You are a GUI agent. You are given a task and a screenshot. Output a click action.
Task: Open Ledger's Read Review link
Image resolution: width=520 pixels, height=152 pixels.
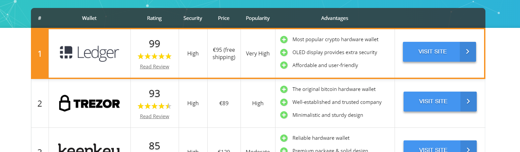coord(154,67)
